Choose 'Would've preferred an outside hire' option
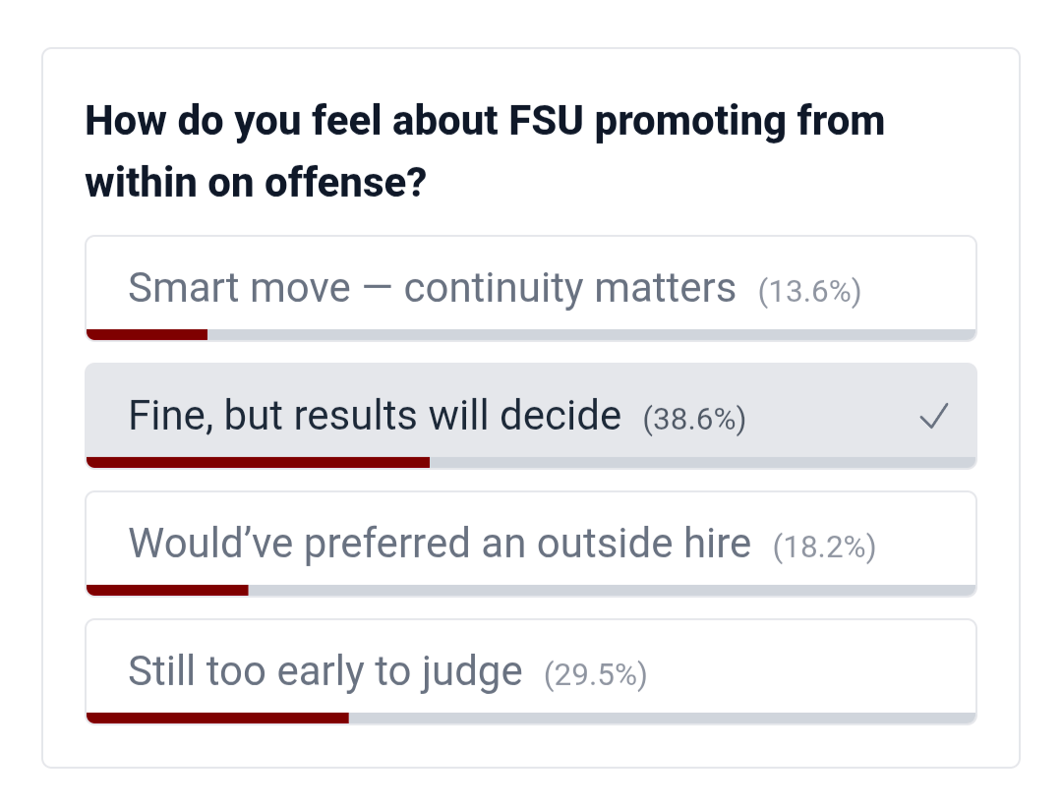This screenshot has height=809, width=1062. click(x=439, y=544)
